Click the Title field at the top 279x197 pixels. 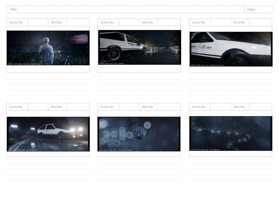[x=126, y=10]
